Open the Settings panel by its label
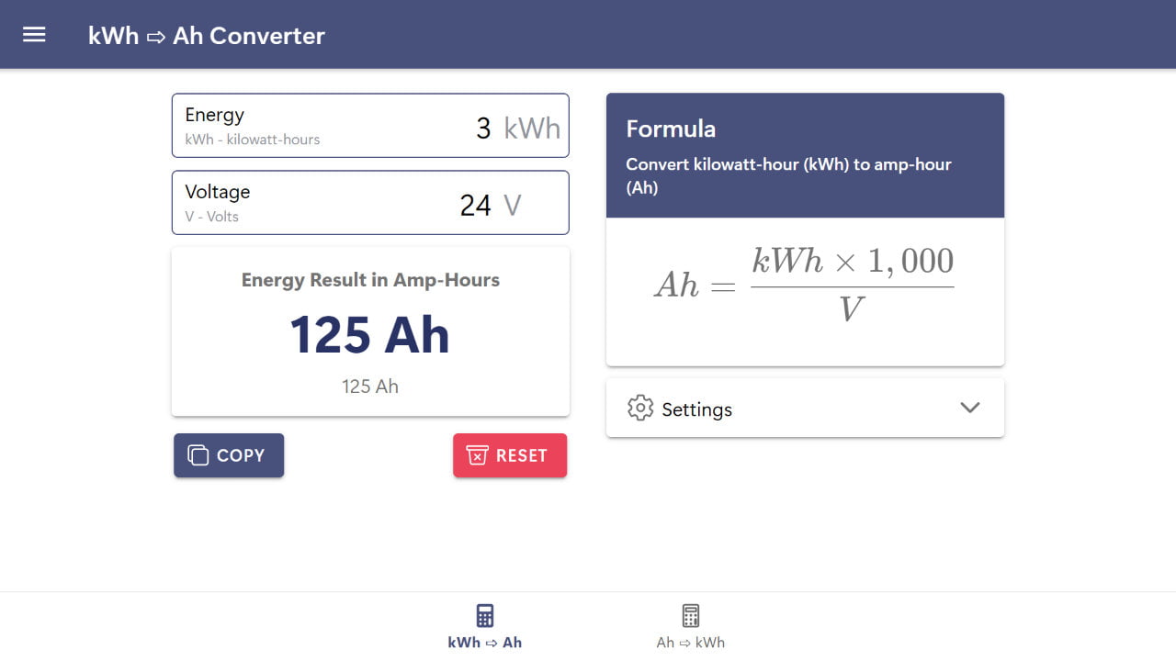This screenshot has width=1176, height=661. 696,409
